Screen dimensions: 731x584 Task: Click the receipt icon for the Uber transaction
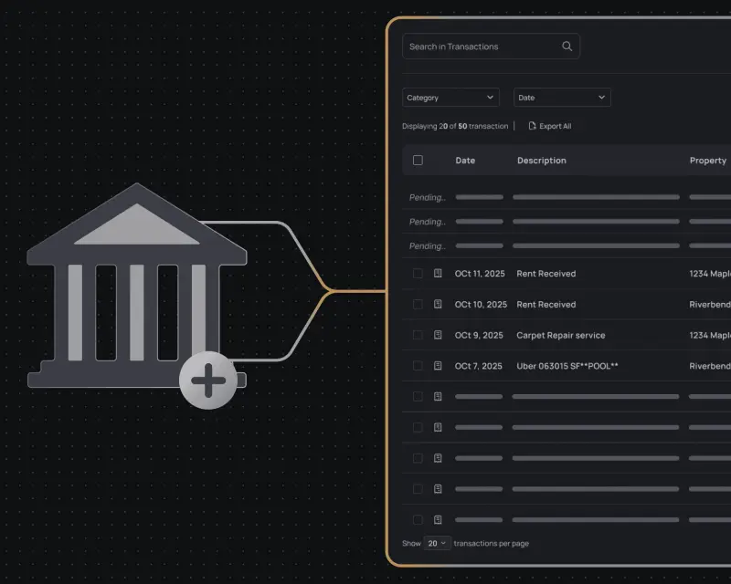click(437, 366)
